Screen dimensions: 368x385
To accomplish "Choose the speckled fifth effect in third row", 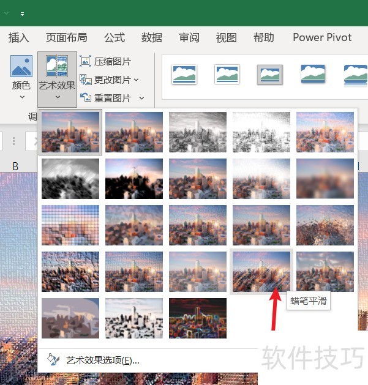I will 325,225.
